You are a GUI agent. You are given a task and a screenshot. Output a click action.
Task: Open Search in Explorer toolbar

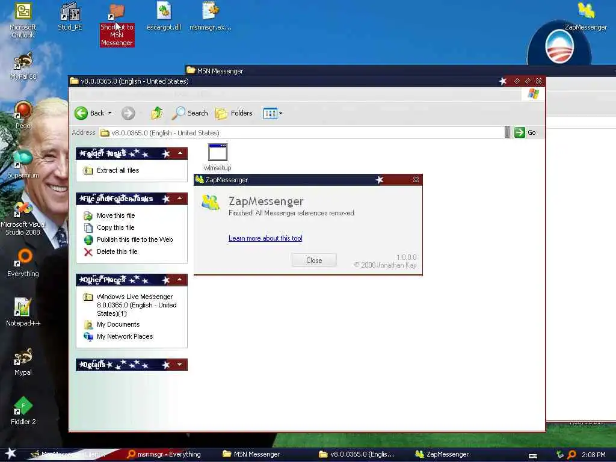pos(190,113)
